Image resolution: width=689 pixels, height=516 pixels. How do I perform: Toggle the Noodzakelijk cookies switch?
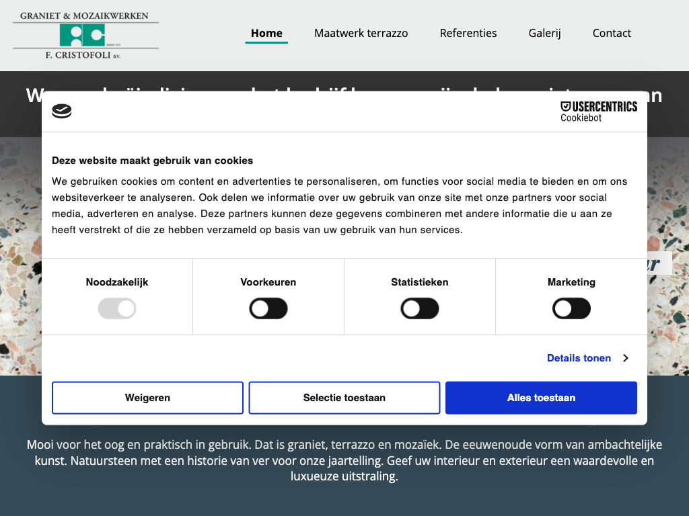click(117, 309)
